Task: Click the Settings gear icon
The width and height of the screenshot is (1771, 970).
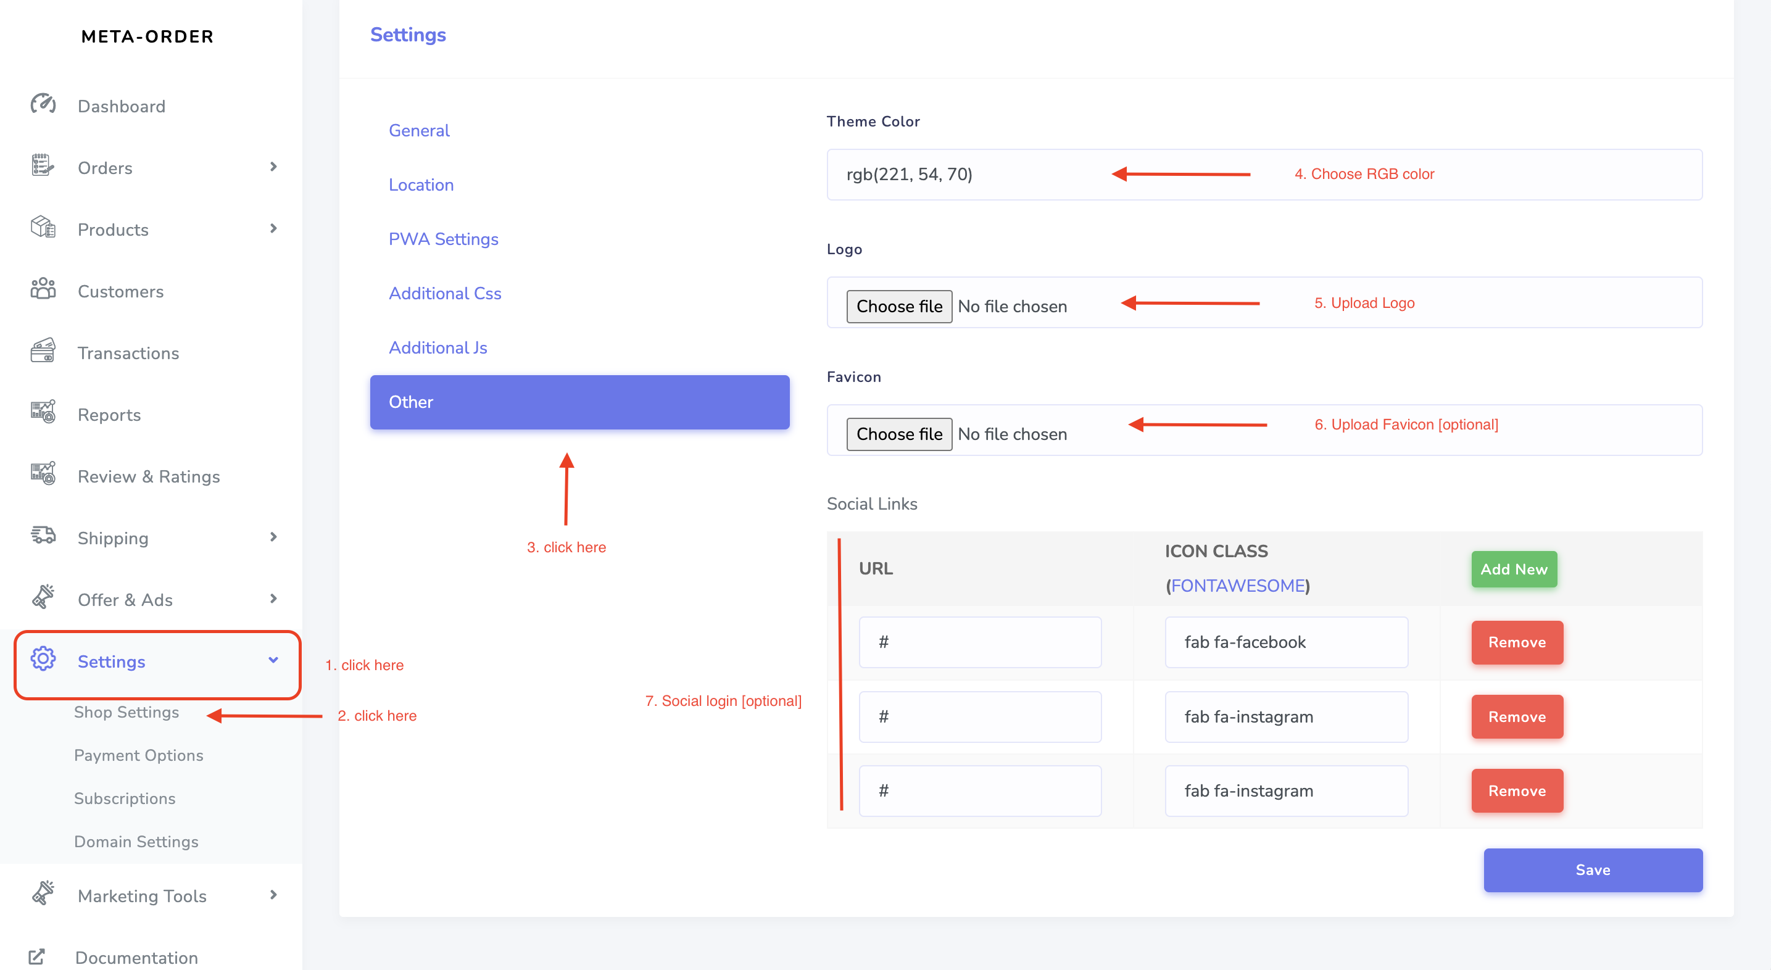Action: coord(43,660)
